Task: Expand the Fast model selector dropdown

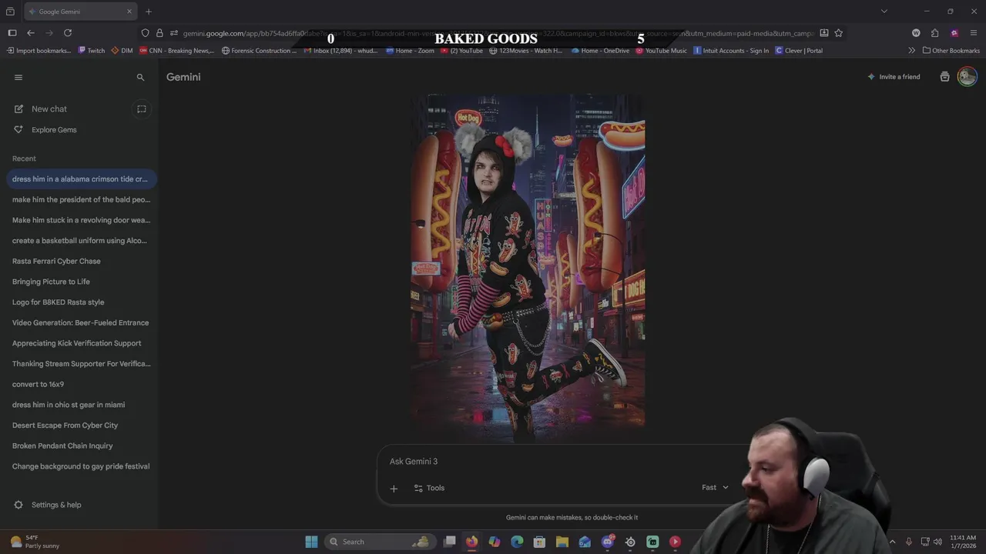Action: (715, 487)
